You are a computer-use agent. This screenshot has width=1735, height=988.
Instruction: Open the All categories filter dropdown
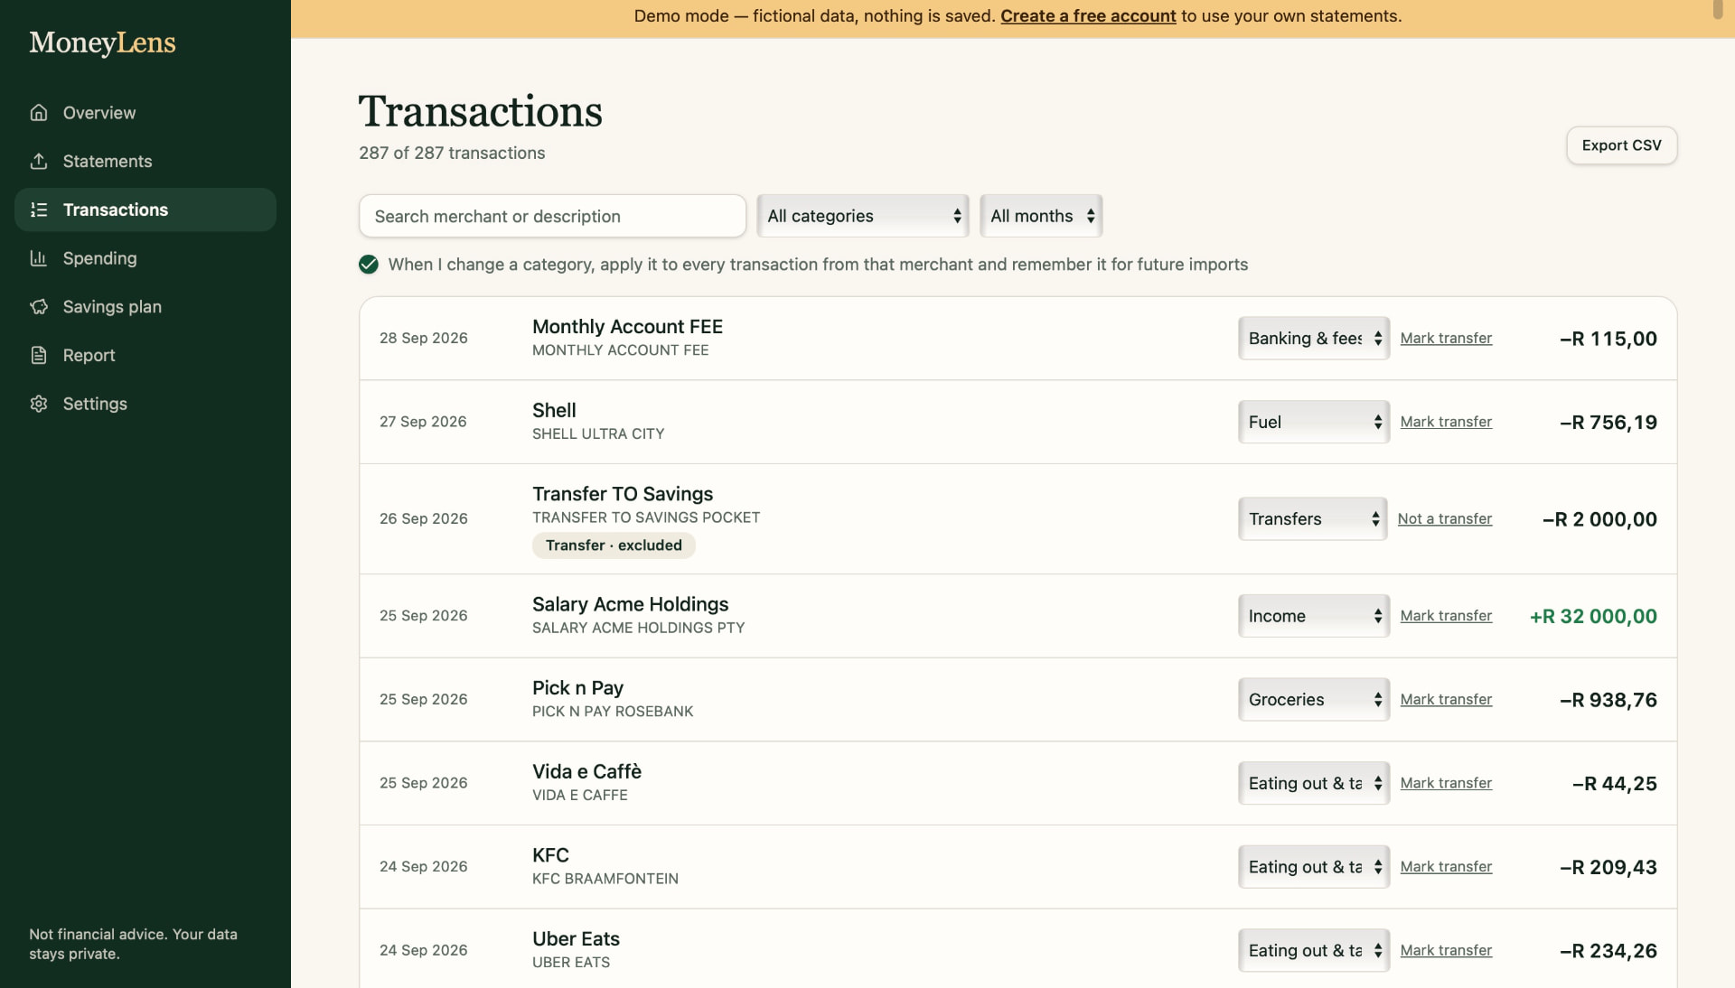[863, 216]
